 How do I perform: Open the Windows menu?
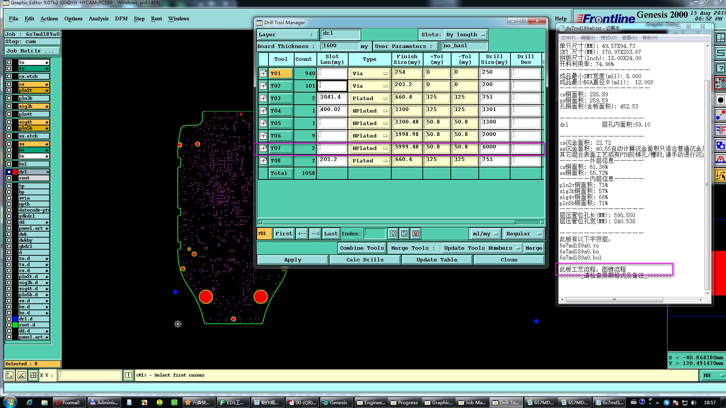click(178, 19)
